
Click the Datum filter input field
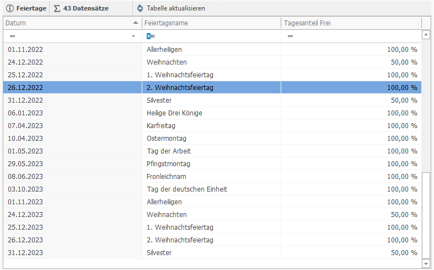73,36
